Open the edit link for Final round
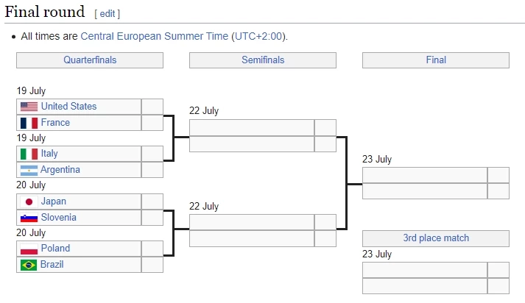The width and height of the screenshot is (525, 303). (108, 13)
